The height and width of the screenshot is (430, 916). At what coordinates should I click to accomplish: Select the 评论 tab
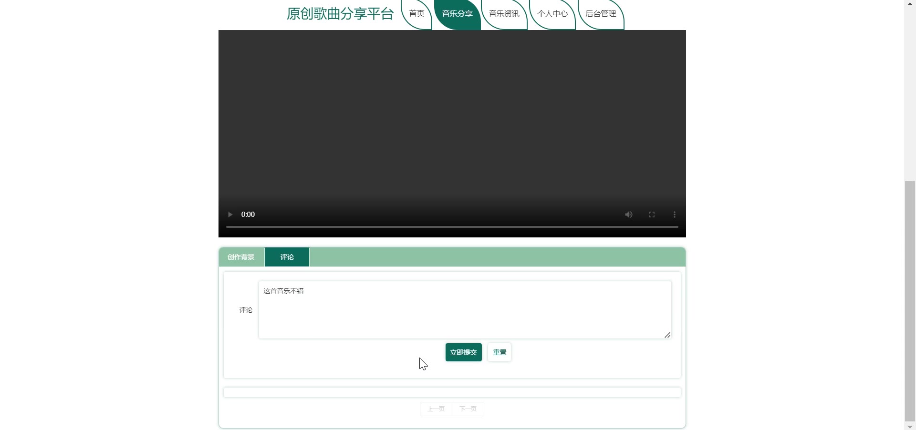287,257
